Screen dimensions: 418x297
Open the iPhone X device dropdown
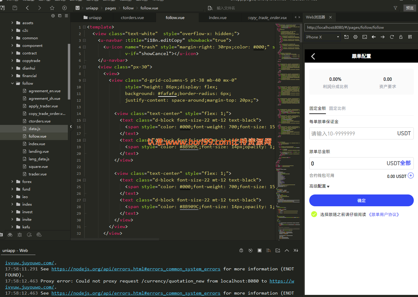(323, 37)
